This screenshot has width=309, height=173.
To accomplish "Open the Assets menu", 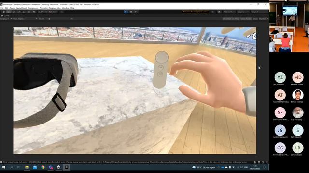I will pyautogui.click(x=12, y=8).
